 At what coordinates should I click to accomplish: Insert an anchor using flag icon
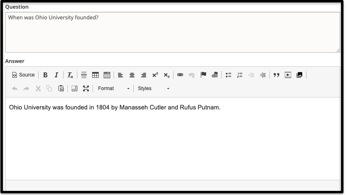coord(203,75)
